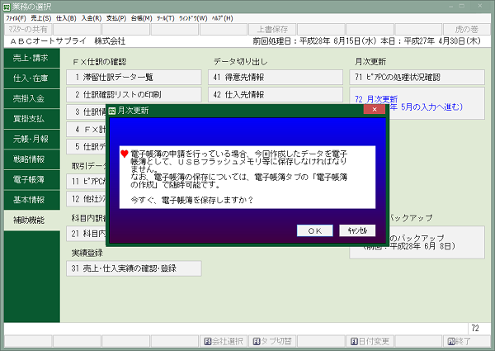Open 41 得意先情報
Screen dimensions: 495x351
pyautogui.click(x=276, y=78)
